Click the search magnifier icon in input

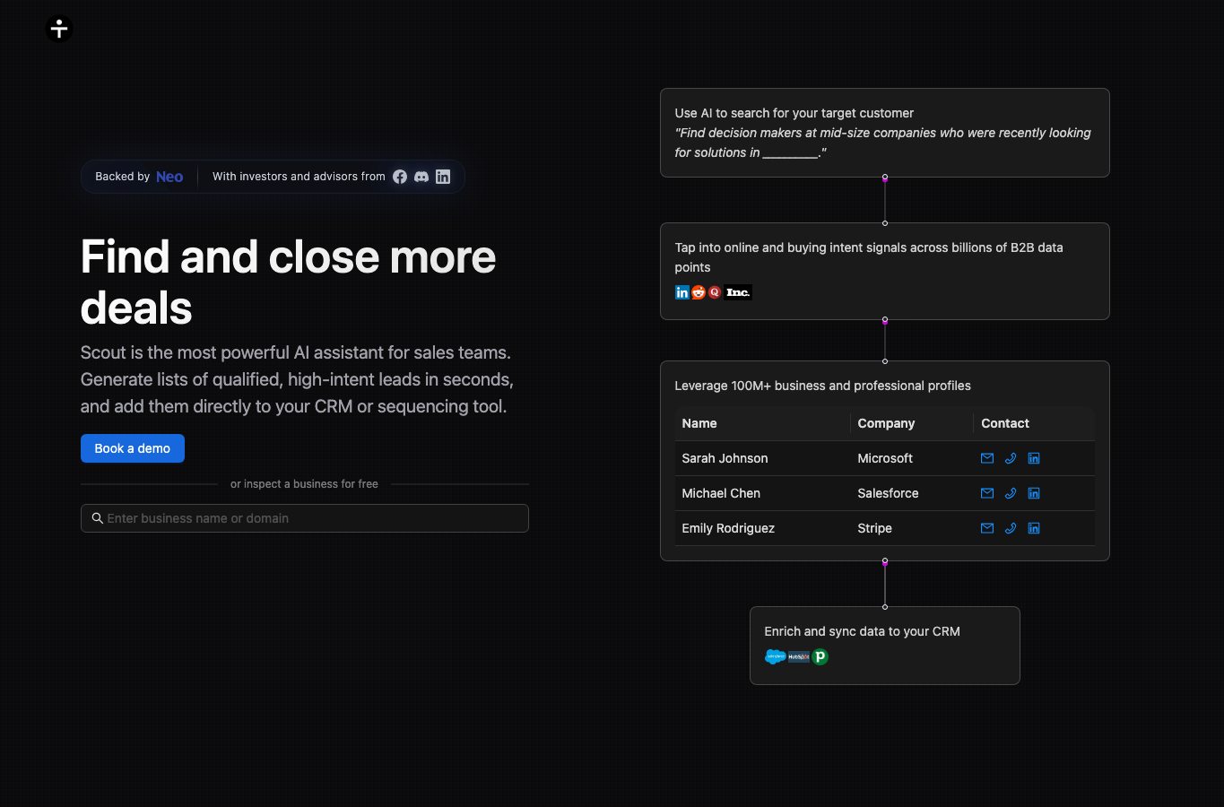point(98,518)
